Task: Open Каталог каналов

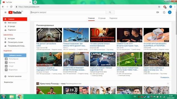Action: [x=15, y=76]
